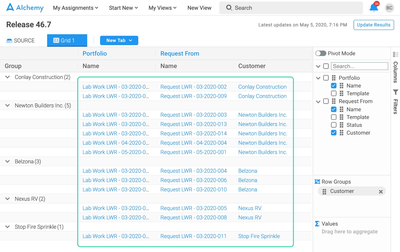Click drag handle beside Portfolio Name column
The width and height of the screenshot is (400, 252).
coord(341,86)
